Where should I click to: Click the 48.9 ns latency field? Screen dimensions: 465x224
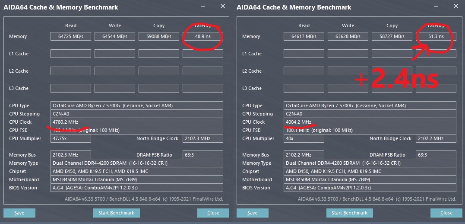pos(202,37)
